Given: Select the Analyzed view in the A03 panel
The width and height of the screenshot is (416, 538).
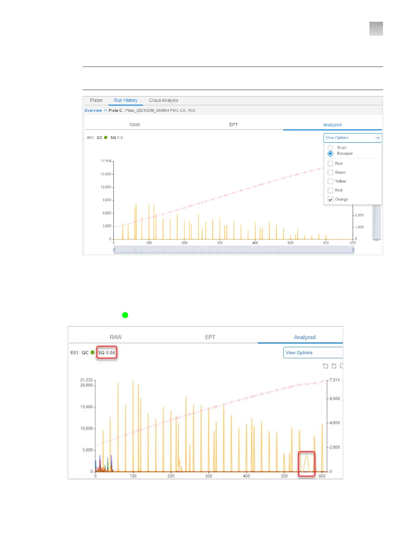Looking at the screenshot, I should pyautogui.click(x=332, y=125).
